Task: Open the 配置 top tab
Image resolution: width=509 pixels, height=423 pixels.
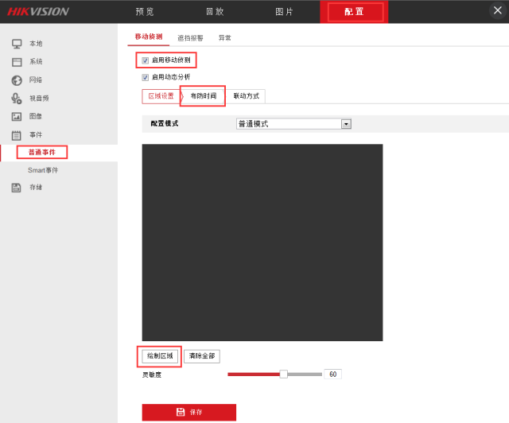Action: tap(354, 12)
